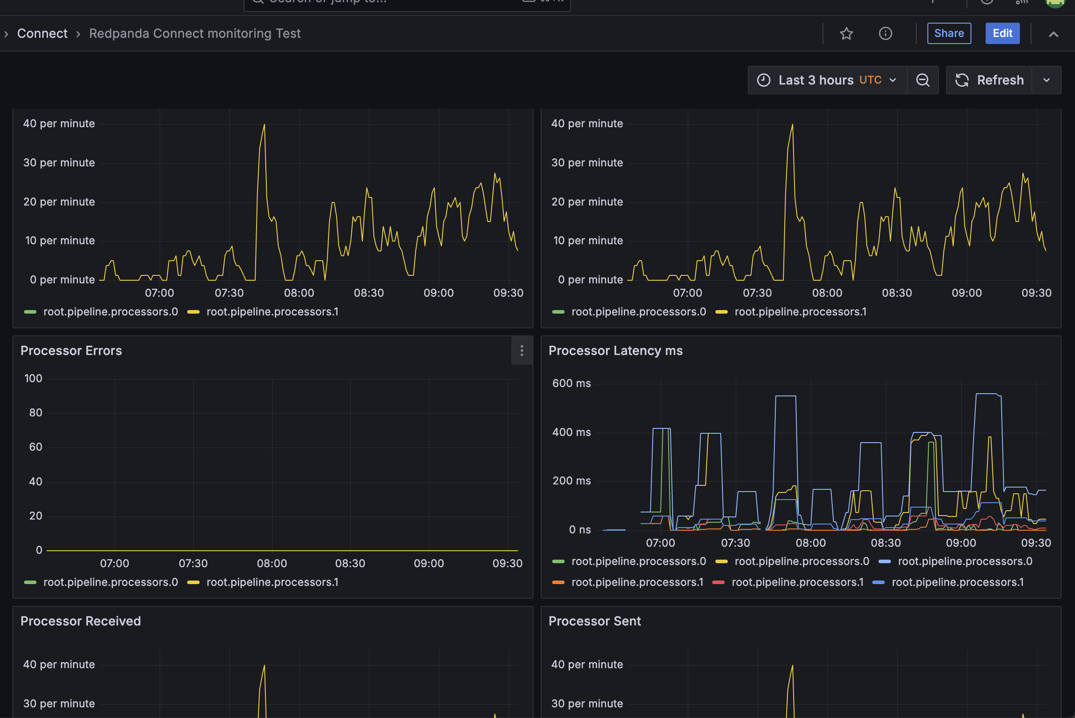The image size is (1075, 718).
Task: Toggle processors.1 series in Processor Errors legend
Action: [x=272, y=582]
